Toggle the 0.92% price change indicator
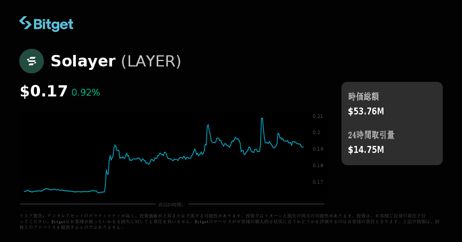 click(85, 93)
